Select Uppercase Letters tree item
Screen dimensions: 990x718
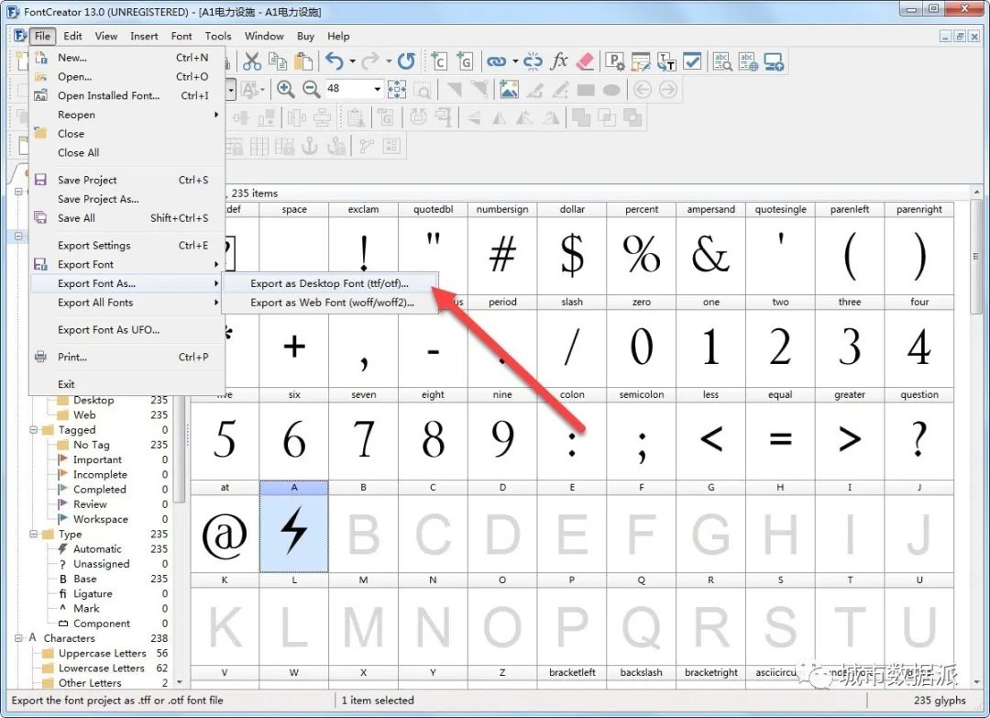pos(103,653)
